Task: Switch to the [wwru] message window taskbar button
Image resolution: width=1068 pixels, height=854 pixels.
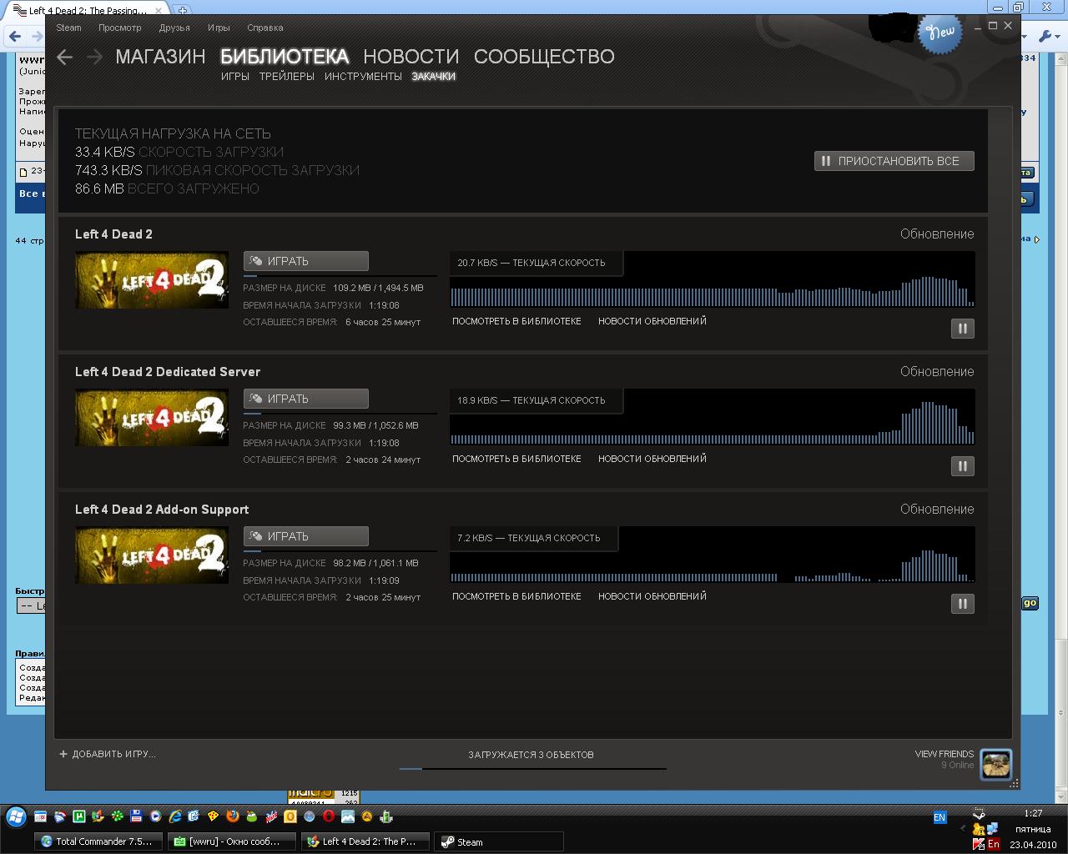Action: (232, 841)
